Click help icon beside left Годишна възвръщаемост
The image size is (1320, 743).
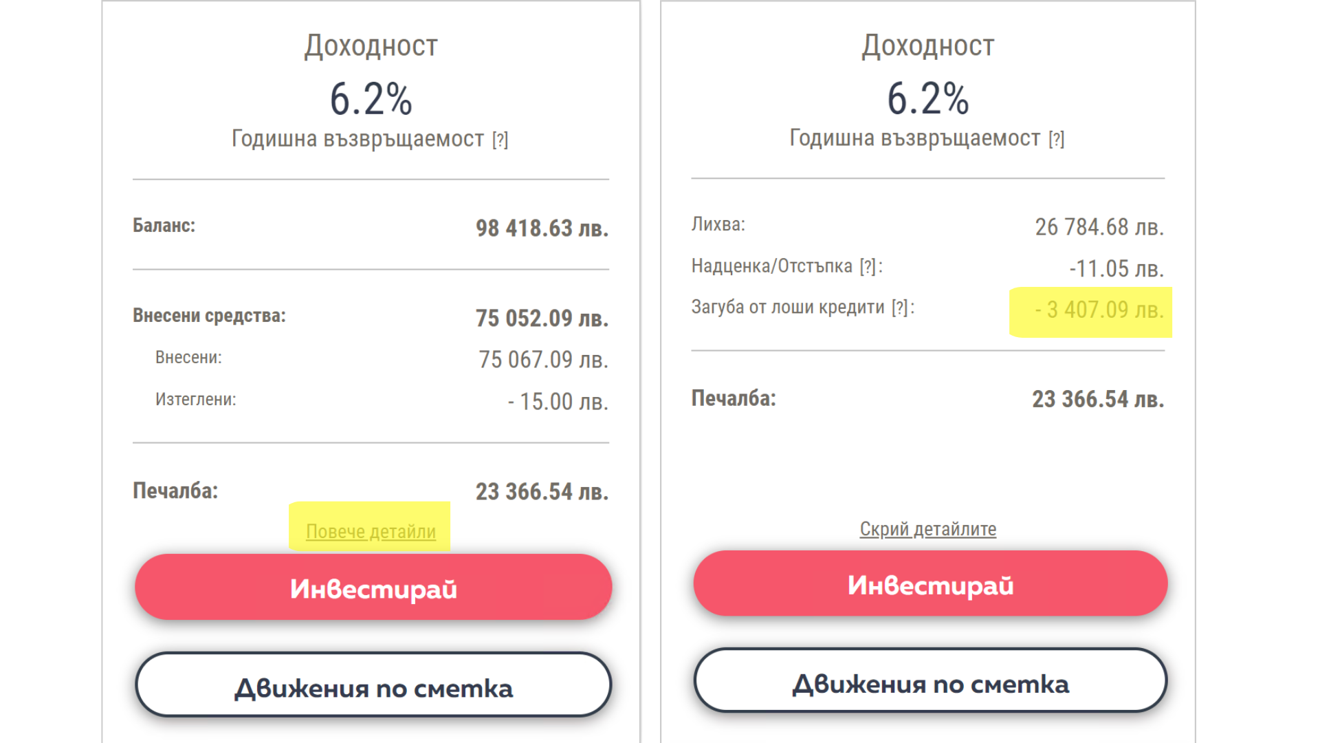(500, 140)
